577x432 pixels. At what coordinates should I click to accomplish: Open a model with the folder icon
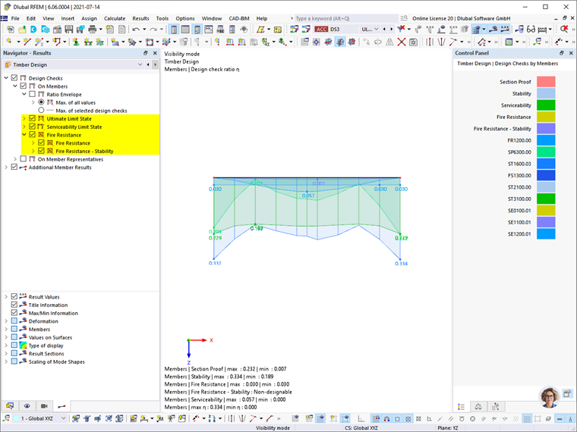[x=22, y=30]
